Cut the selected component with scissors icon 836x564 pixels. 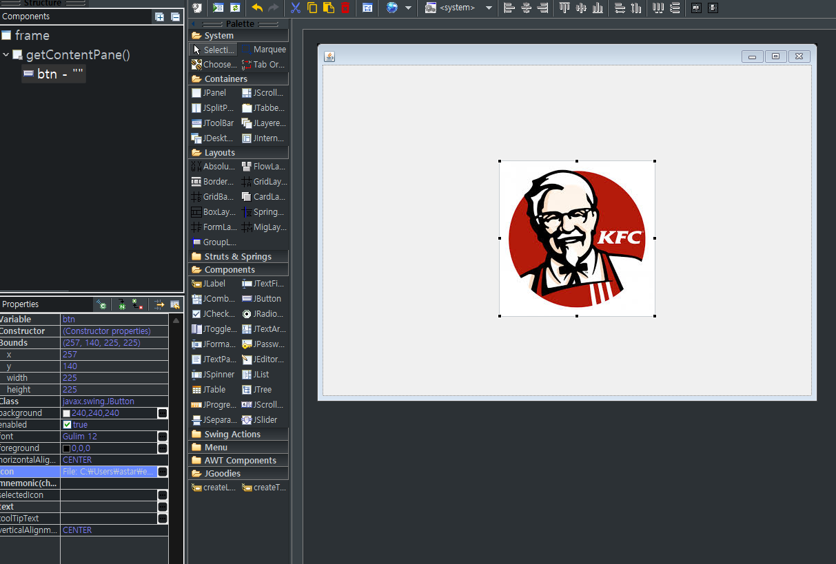[x=296, y=8]
